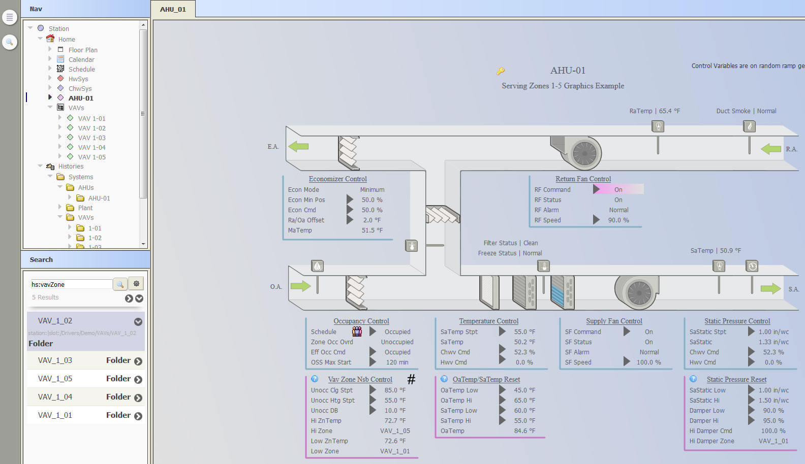Click the outside air humidity sensor icon
The height and width of the screenshot is (464, 805).
[317, 266]
